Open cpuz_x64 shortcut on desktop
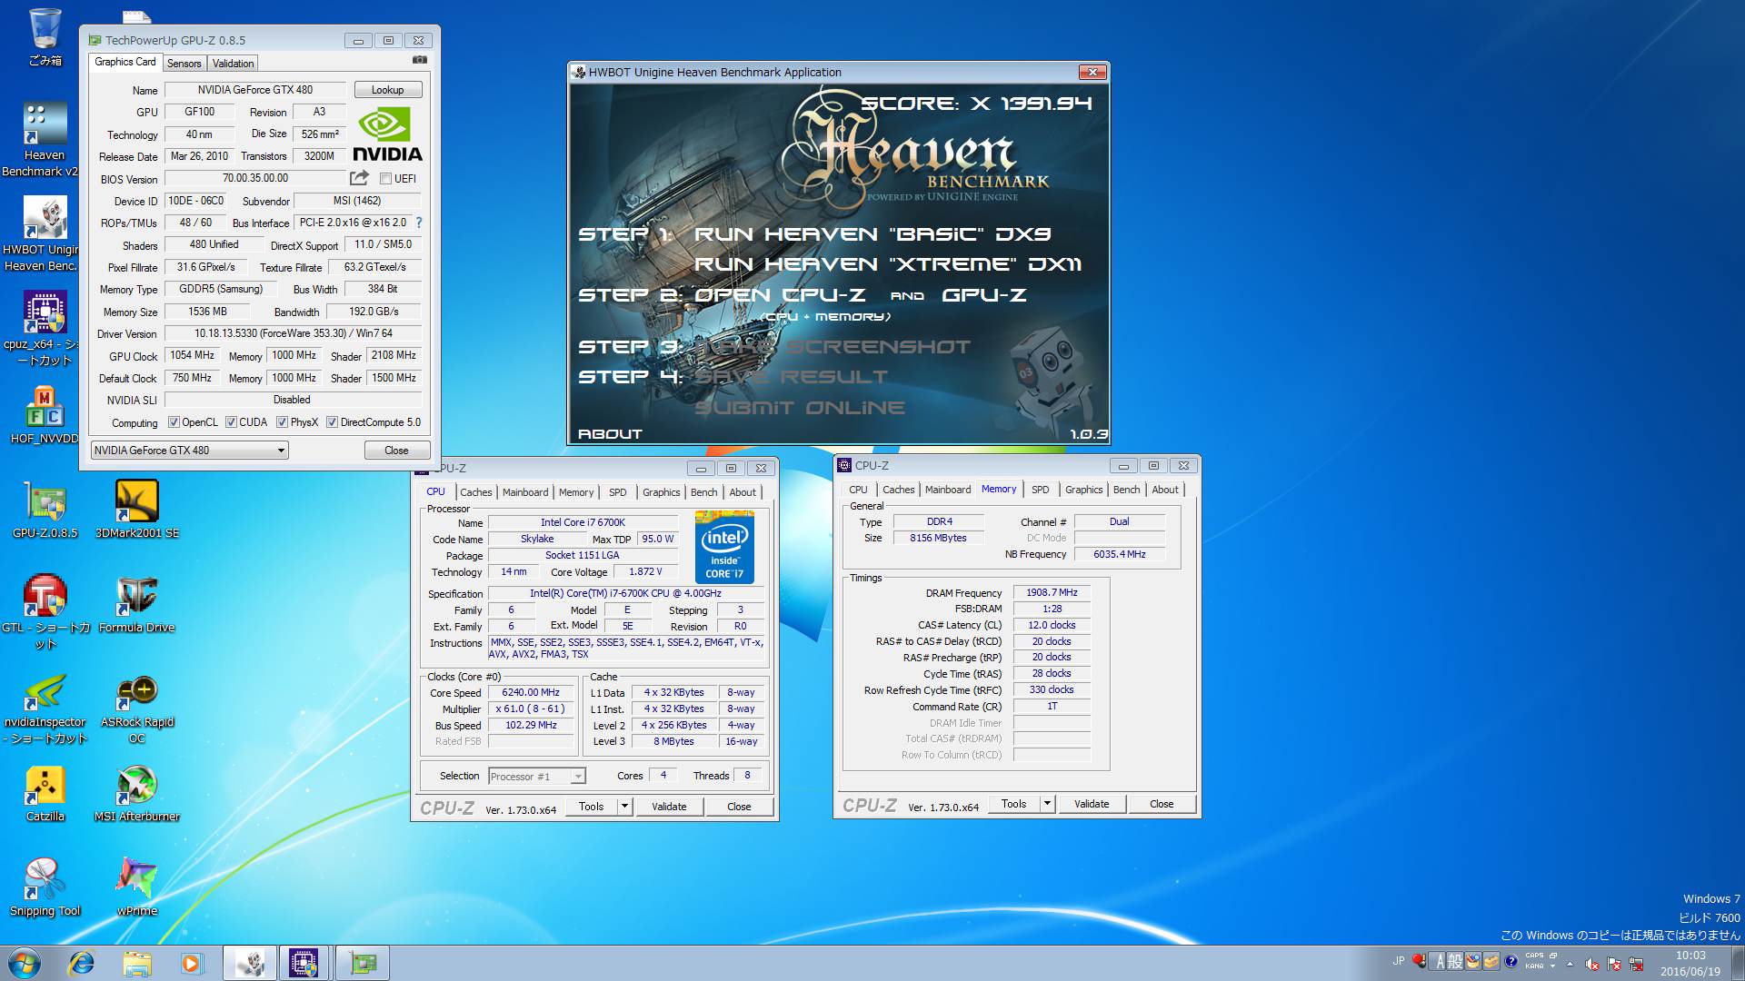This screenshot has height=981, width=1745. click(45, 329)
